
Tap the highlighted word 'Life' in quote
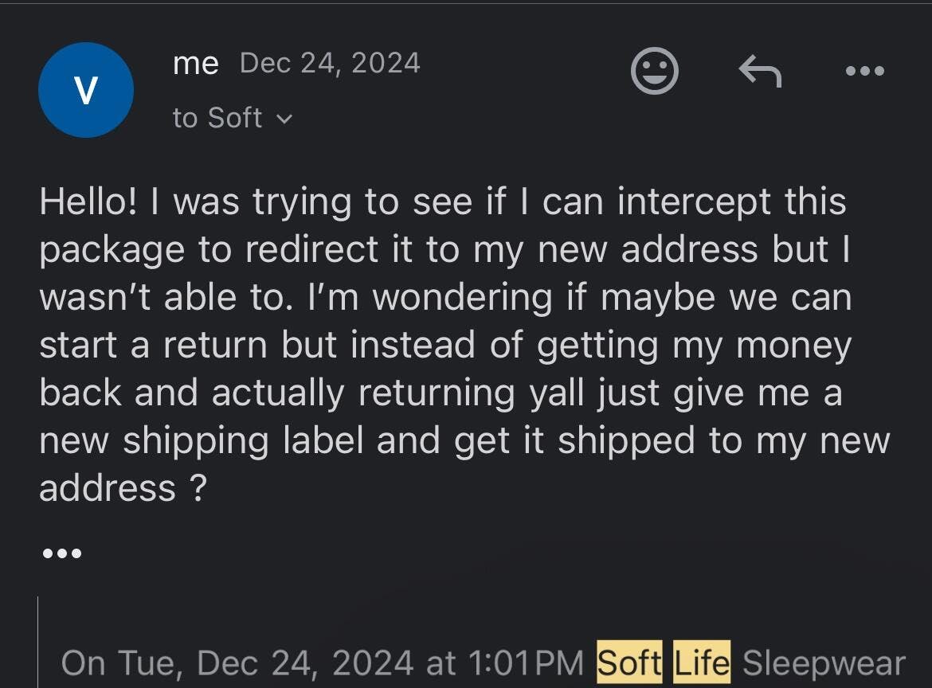click(701, 662)
